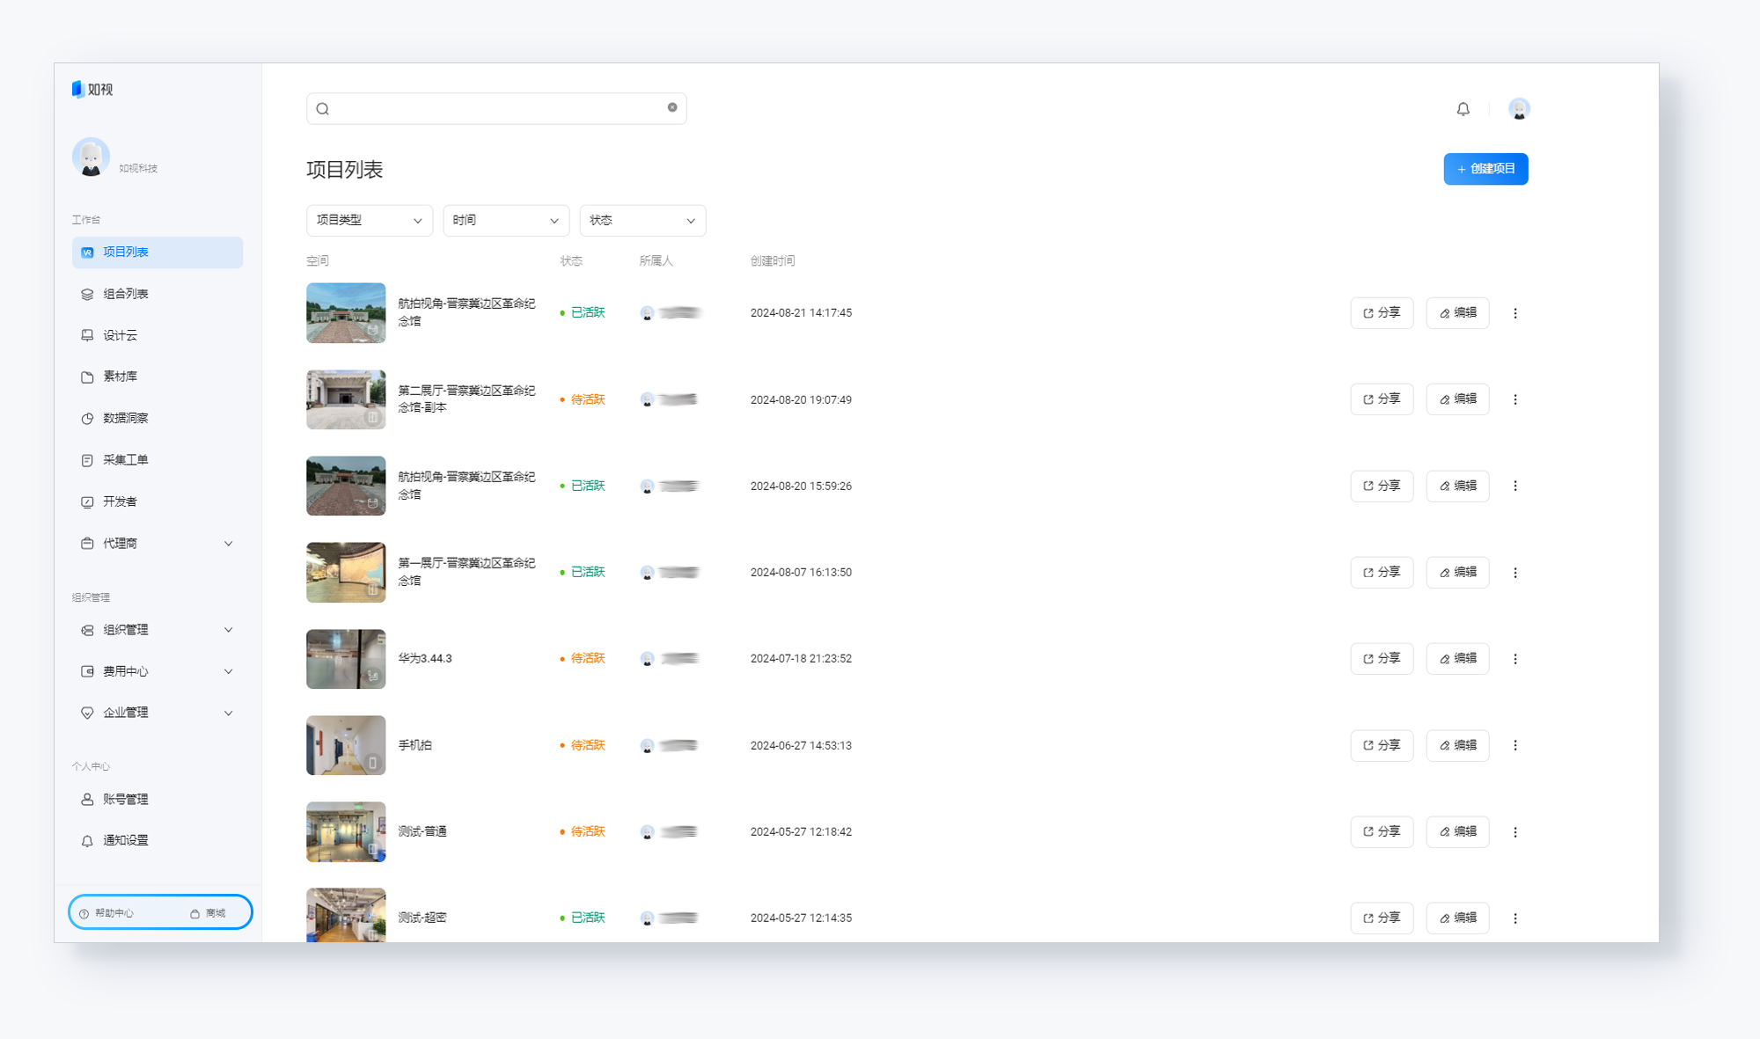Click the share icon in the 第一展厅 row

click(1368, 573)
